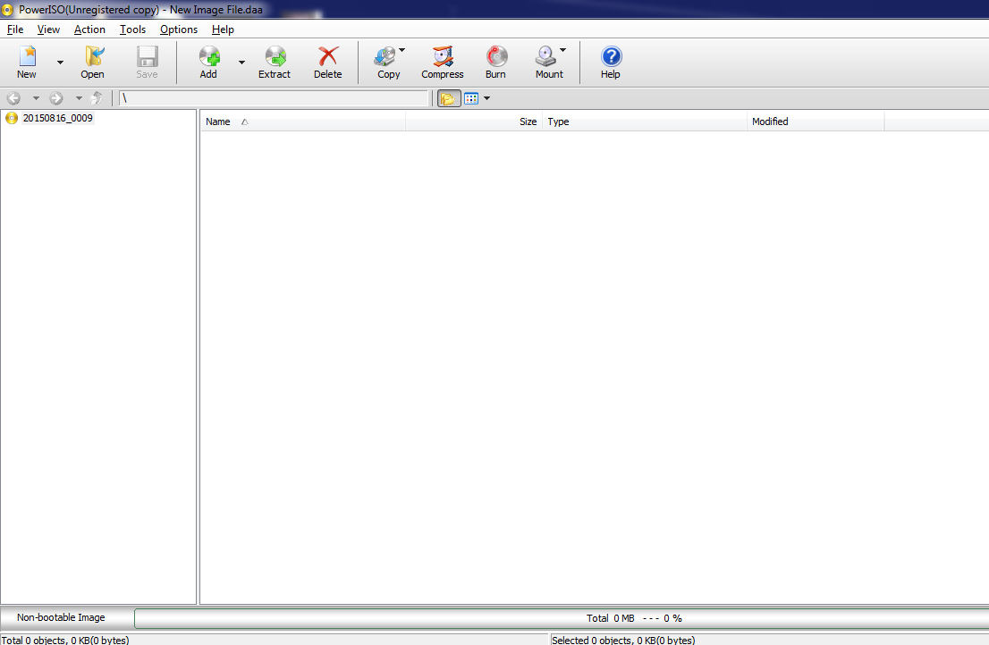
Task: Expand the Add button dropdown arrow
Action: click(241, 63)
